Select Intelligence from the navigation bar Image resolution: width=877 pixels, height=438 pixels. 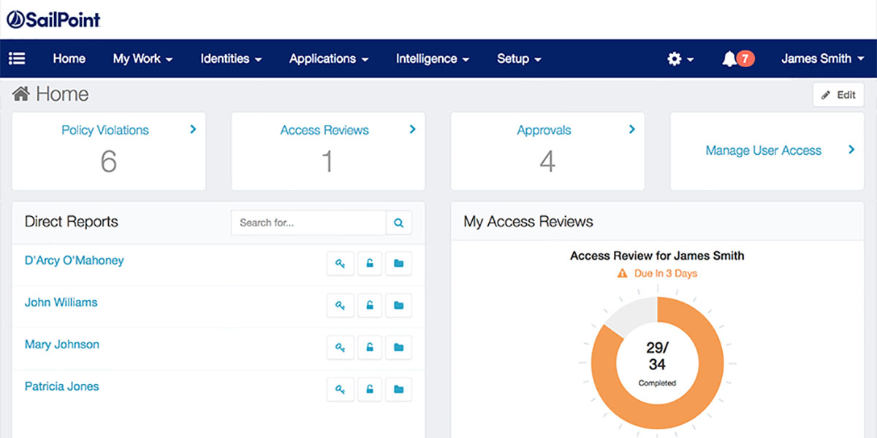click(x=431, y=58)
